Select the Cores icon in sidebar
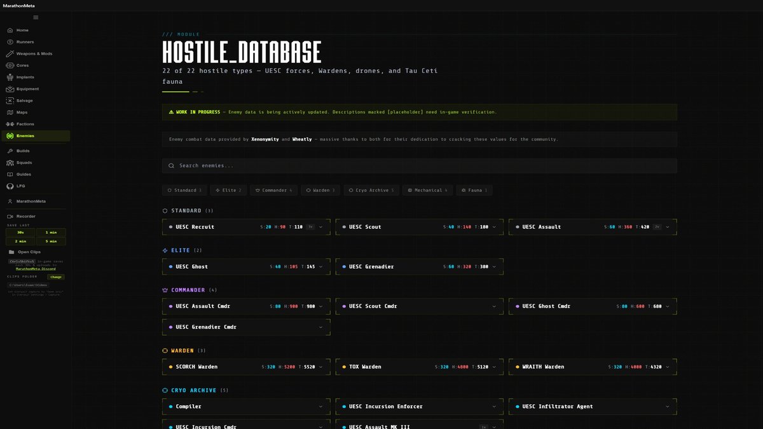This screenshot has height=429, width=763. click(10, 65)
